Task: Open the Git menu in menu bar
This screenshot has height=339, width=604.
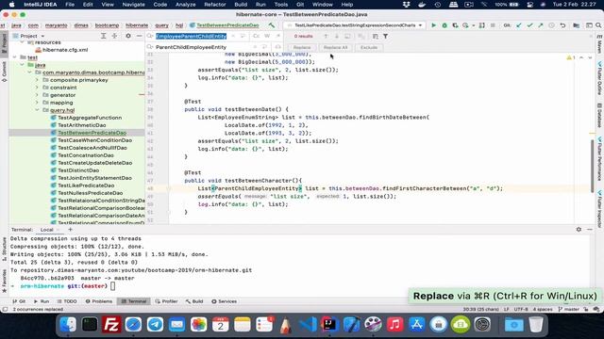Action: point(300,5)
